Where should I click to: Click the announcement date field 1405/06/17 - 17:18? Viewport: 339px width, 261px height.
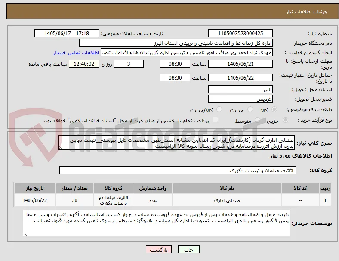point(67,33)
